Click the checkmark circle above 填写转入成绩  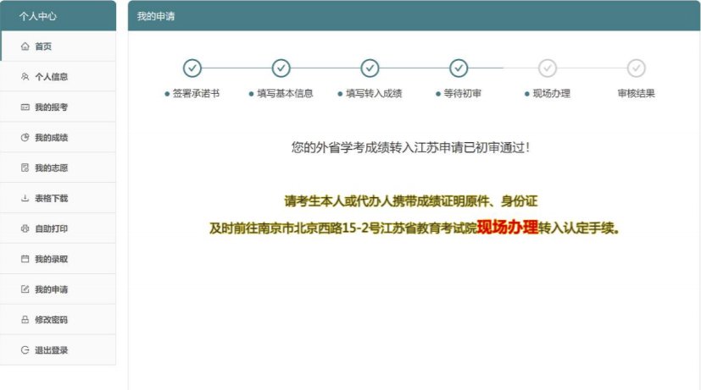[370, 69]
